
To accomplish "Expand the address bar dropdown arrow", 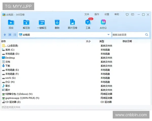I will 108,35.
